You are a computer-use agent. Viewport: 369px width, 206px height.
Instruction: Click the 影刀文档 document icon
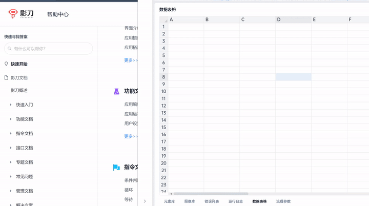click(x=6, y=78)
